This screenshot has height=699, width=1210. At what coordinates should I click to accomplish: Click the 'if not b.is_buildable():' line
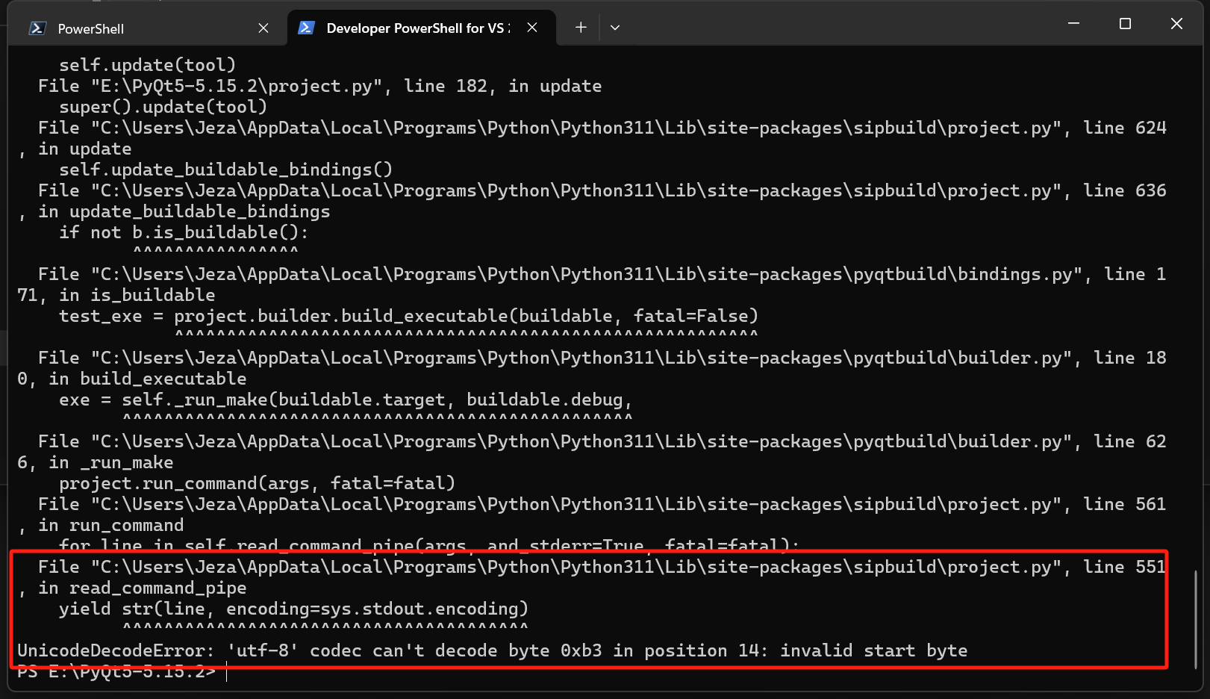(184, 233)
